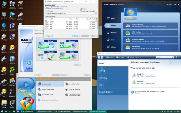Image resolution: width=181 pixels, height=113 pixels.
Task: Open ImDisk Virtual Disk desktop icon
Action: pos(4,71)
